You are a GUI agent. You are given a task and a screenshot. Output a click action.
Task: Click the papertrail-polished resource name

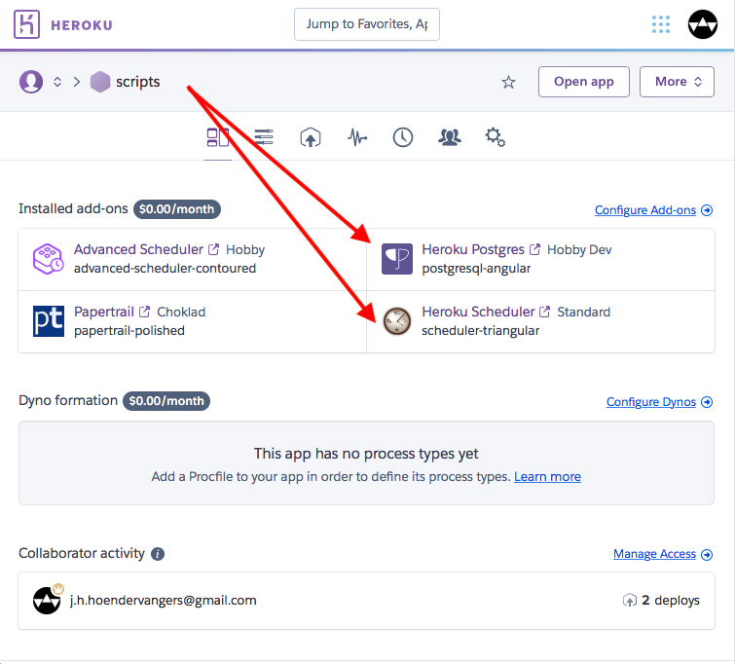(129, 331)
